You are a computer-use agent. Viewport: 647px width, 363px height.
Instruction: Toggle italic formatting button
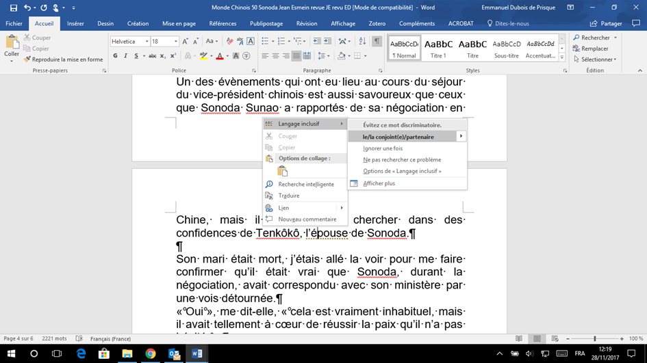pos(126,56)
